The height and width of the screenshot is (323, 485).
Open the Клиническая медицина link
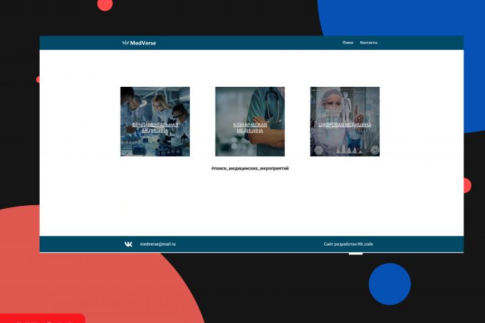[250, 127]
